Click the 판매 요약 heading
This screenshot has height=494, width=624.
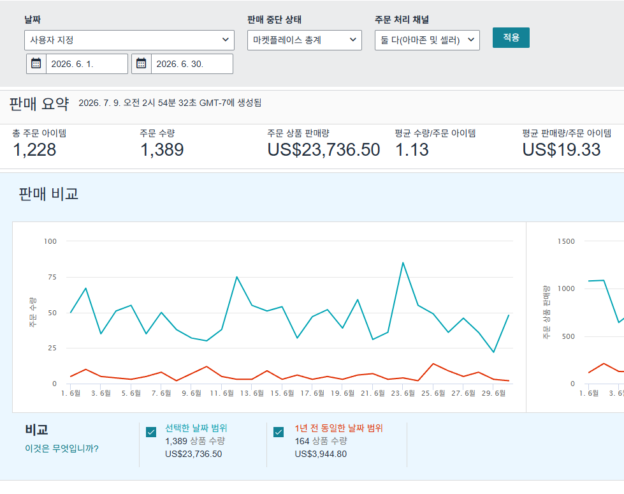pos(39,103)
